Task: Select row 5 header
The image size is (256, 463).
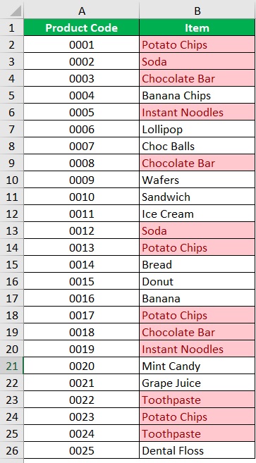Action: click(12, 95)
